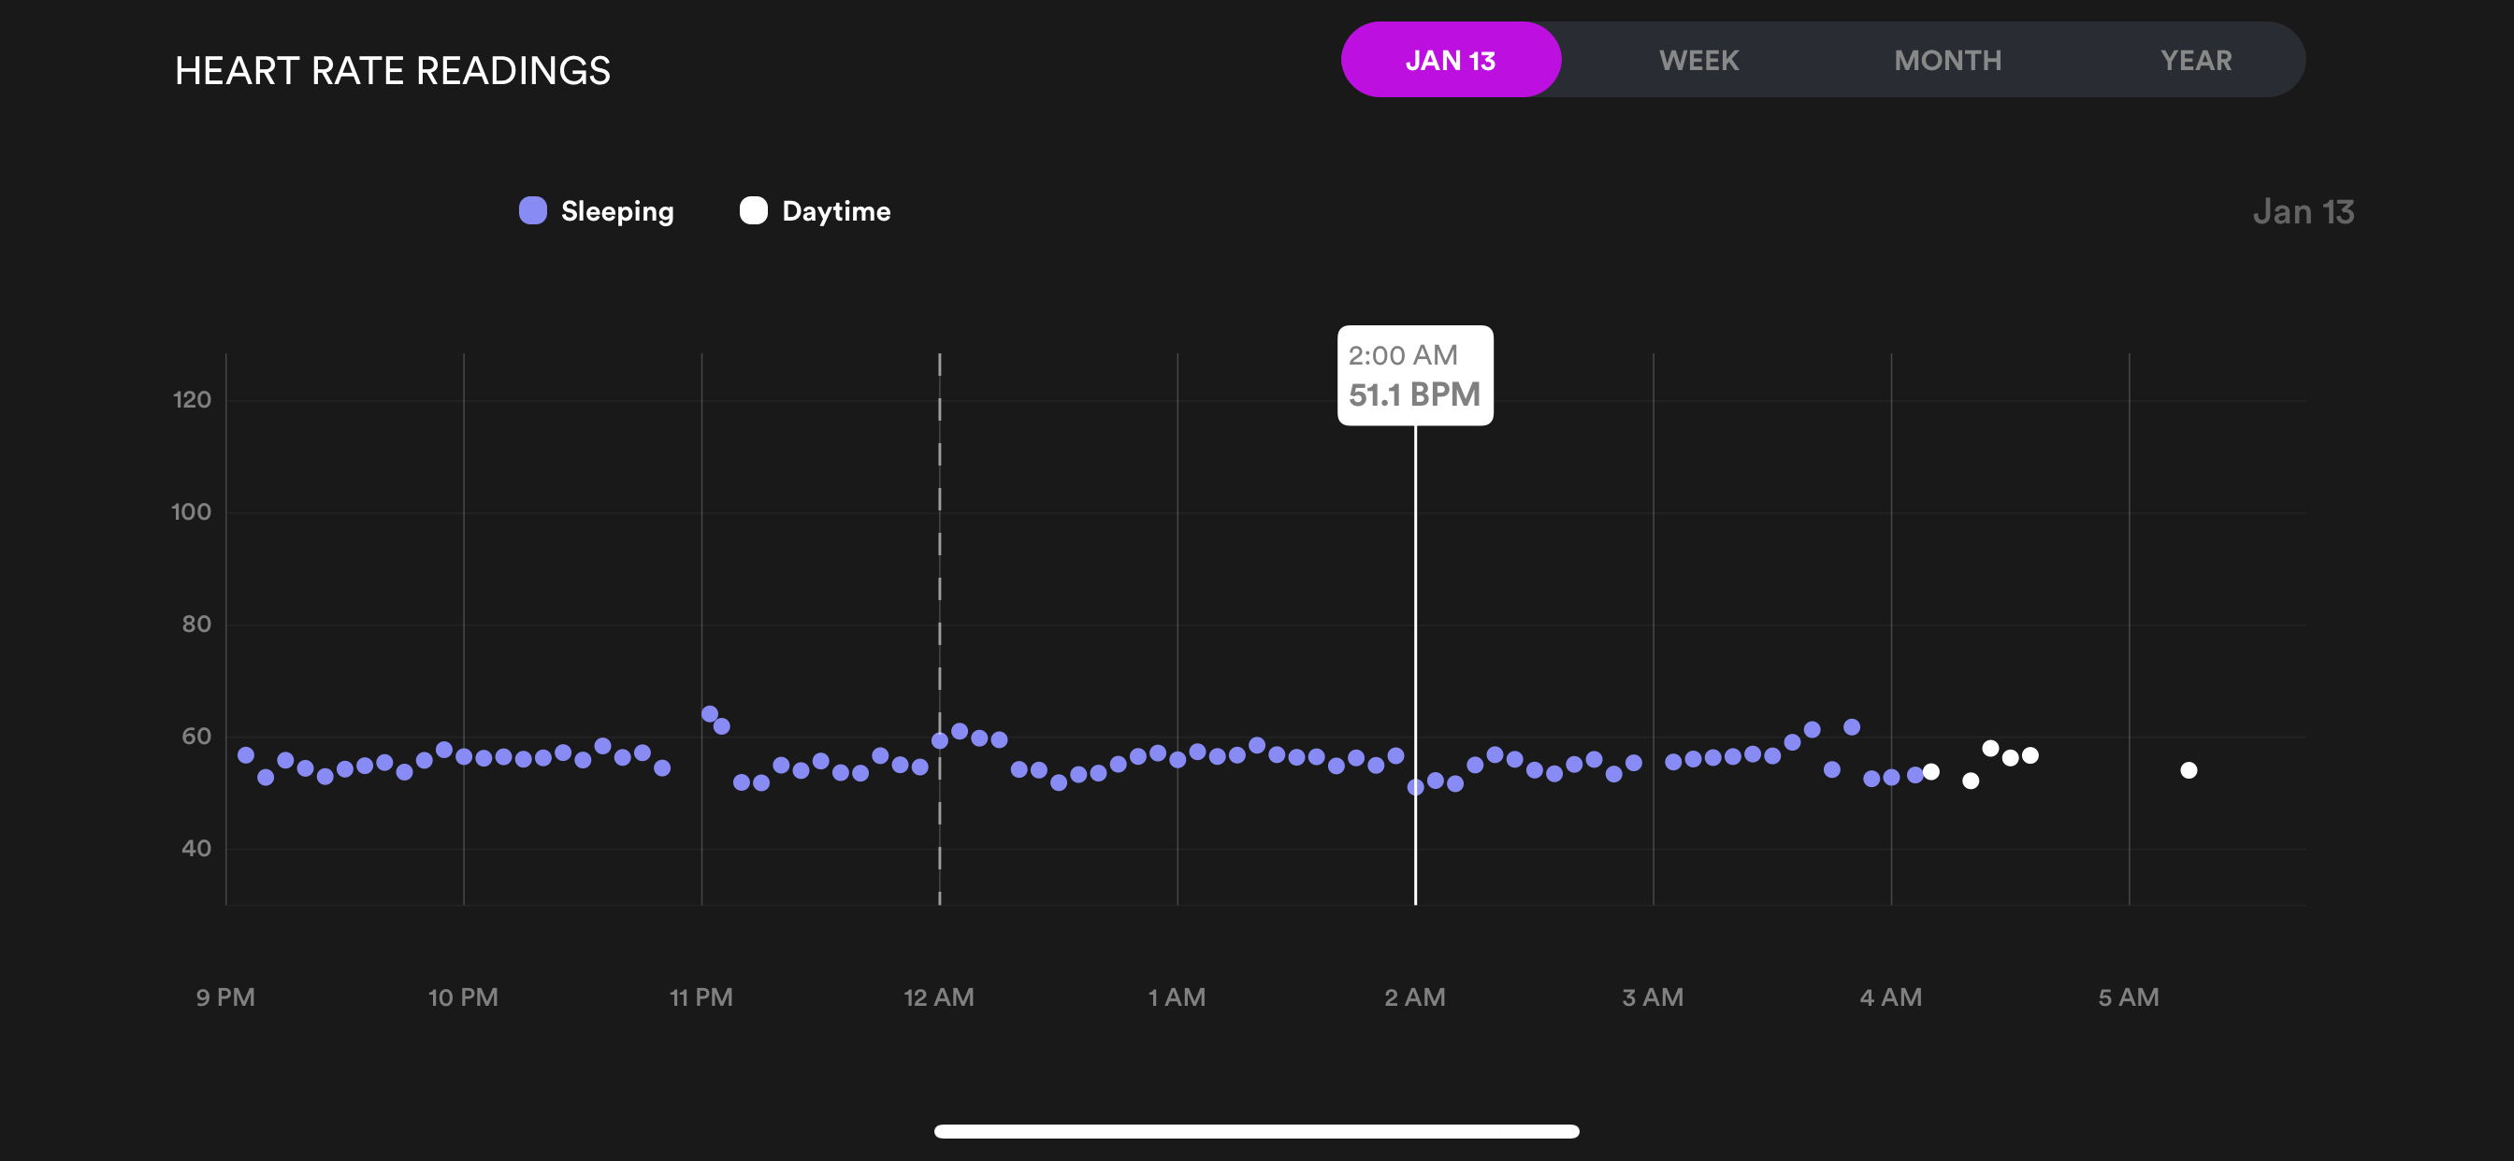2514x1161 pixels.
Task: Switch to the YEAR view tab
Action: (x=2195, y=61)
